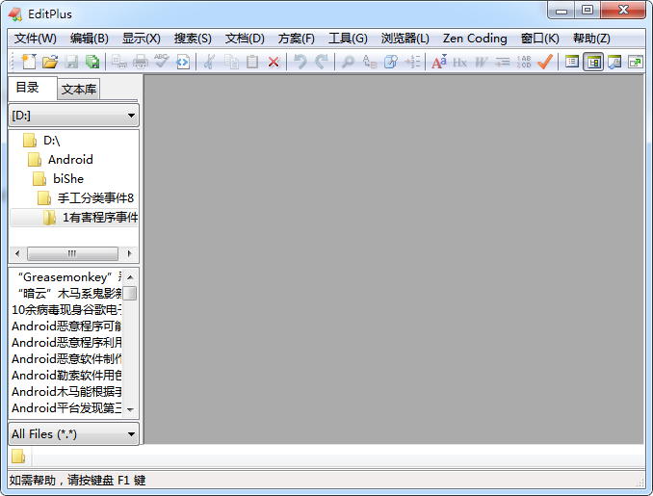653x496 pixels.
Task: Open the 文件(W) menu
Action: [x=36, y=39]
